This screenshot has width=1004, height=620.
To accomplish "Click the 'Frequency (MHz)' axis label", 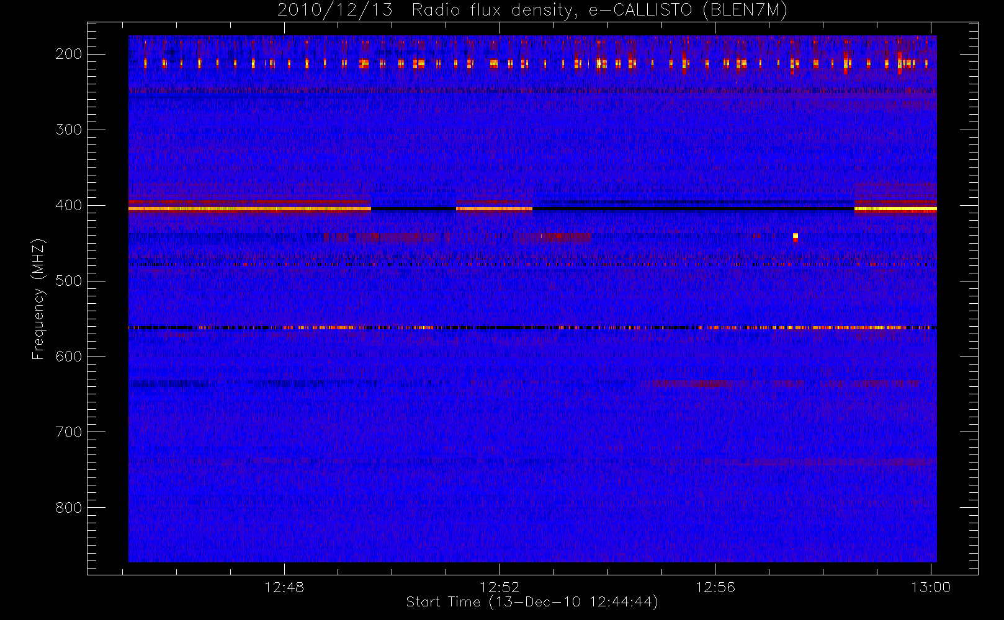I will click(38, 299).
